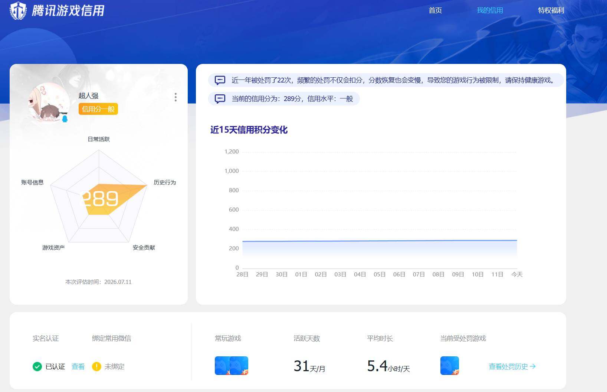The image size is (607, 392).
Task: Click the 平均时长 label
Action: 380,338
